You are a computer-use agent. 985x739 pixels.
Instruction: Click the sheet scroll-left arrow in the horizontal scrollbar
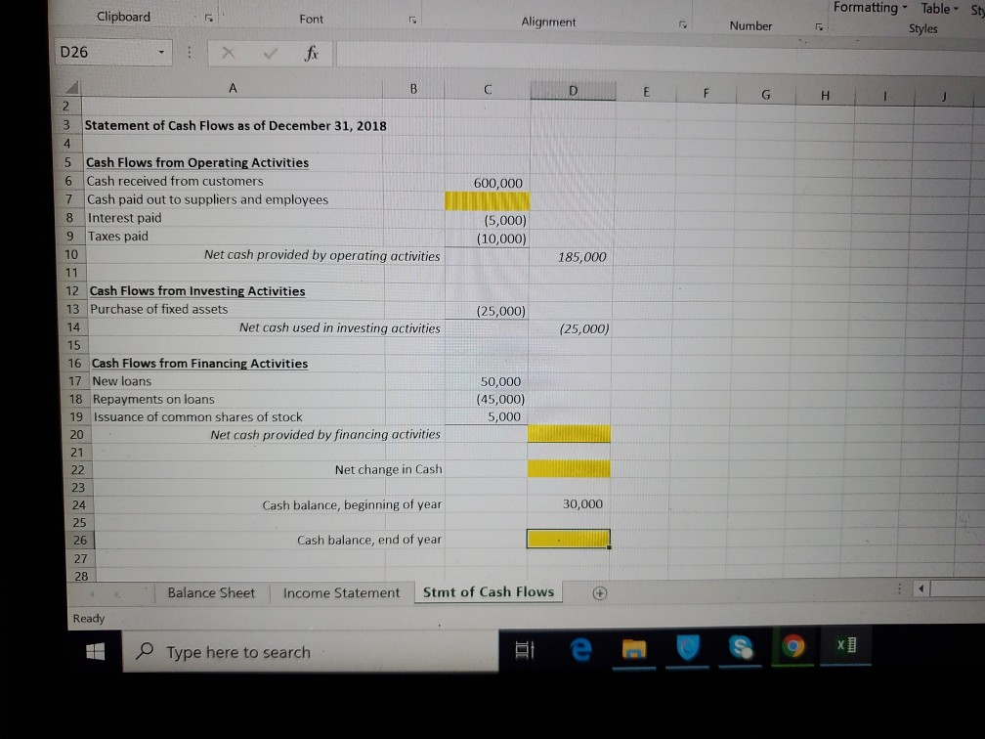[x=921, y=588]
